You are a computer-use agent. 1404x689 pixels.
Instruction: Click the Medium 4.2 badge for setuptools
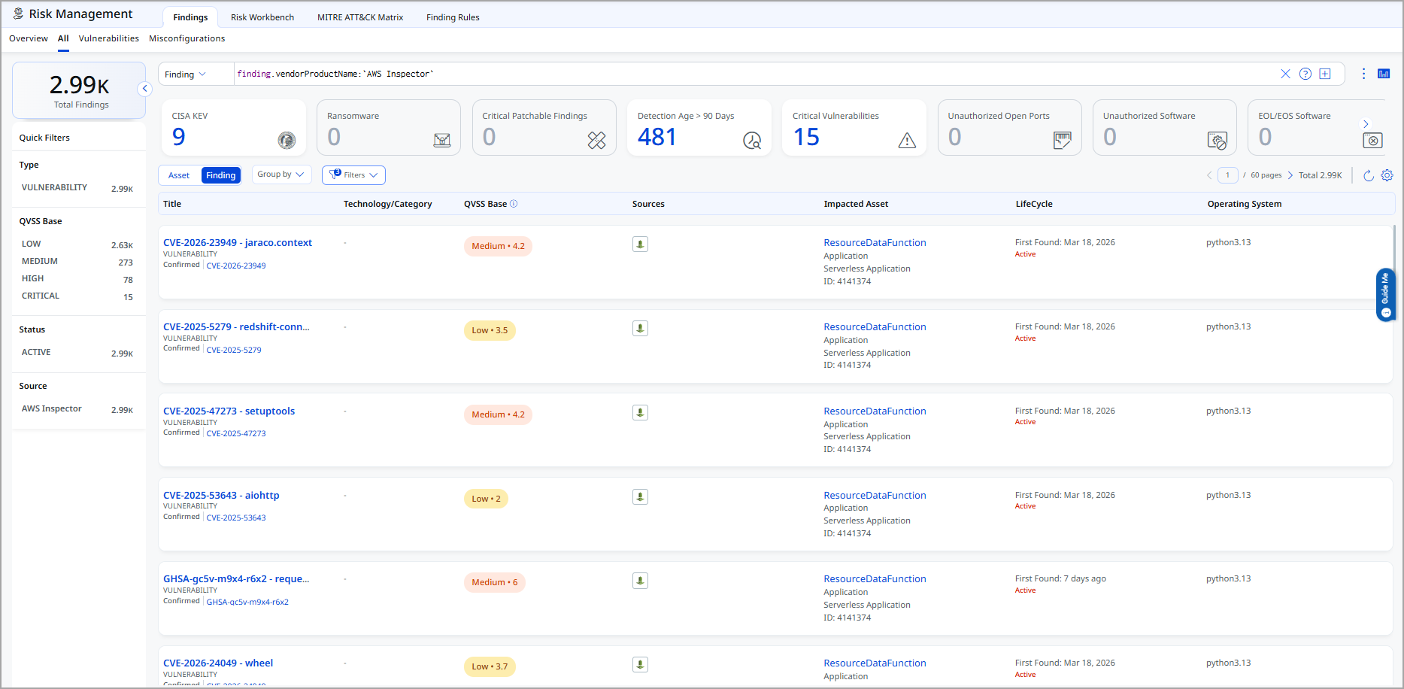coord(498,414)
